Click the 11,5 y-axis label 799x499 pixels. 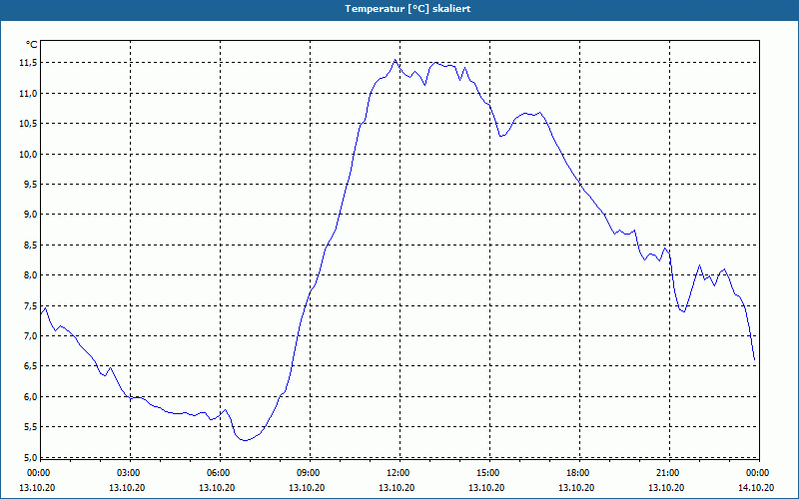tap(28, 63)
